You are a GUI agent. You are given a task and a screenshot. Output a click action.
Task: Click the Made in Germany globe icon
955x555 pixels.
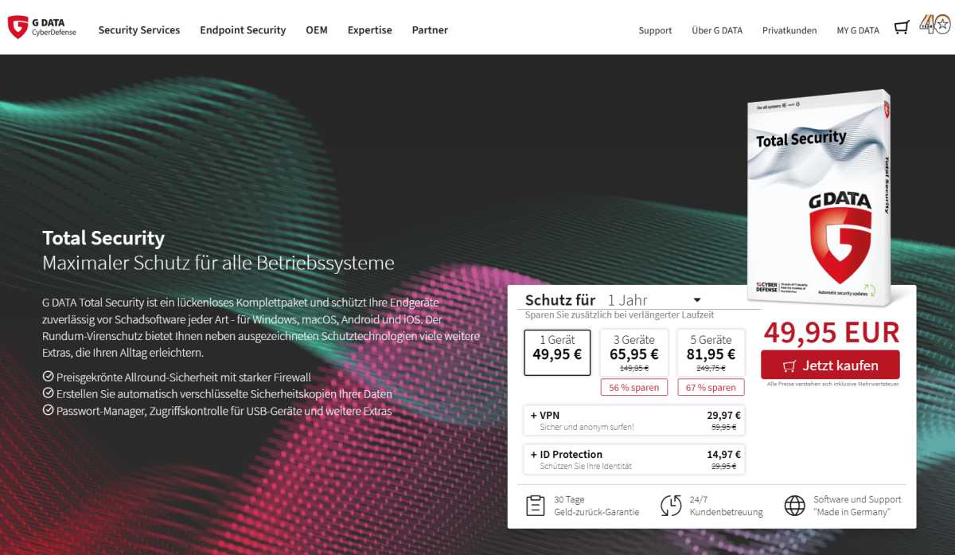(794, 506)
